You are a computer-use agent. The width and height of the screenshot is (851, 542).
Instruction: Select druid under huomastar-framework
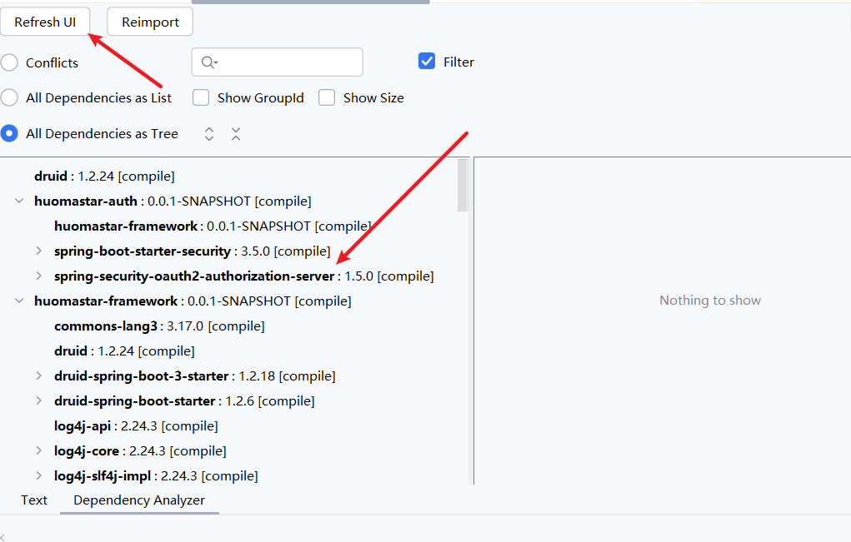click(x=124, y=351)
